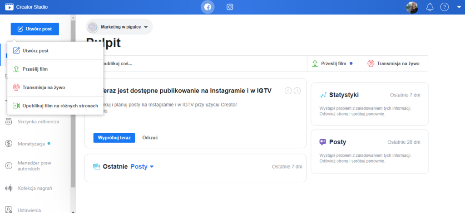Click the green upload arrow icon in the menu
This screenshot has width=465, height=213.
[x=16, y=69]
